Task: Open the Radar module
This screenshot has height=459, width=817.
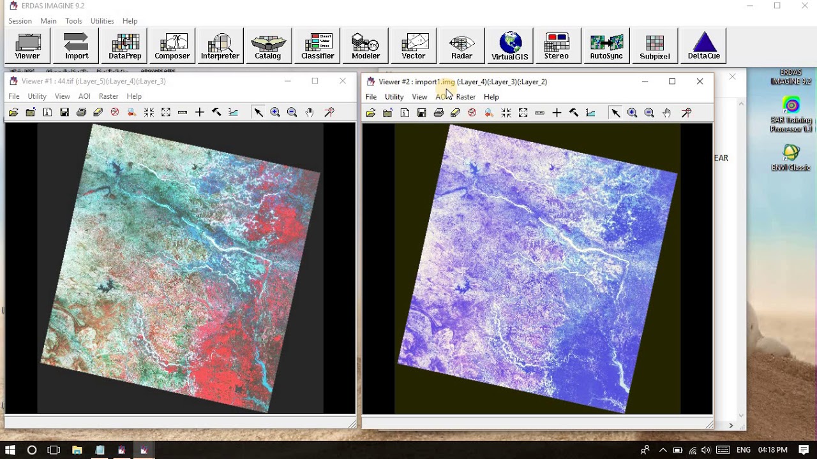Action: (x=461, y=46)
